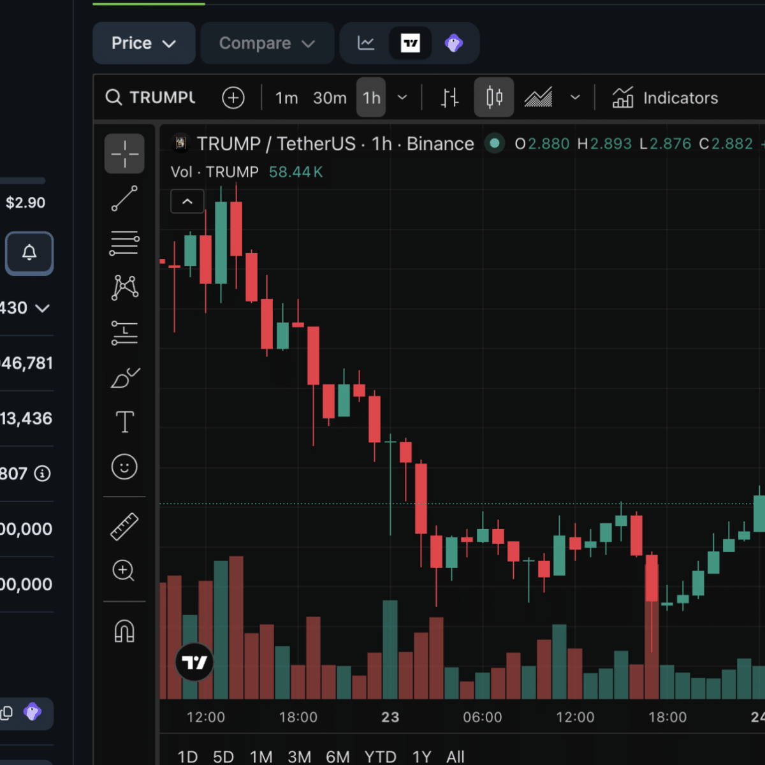
Task: Open the Fibonacci retracement tool
Action: click(124, 243)
